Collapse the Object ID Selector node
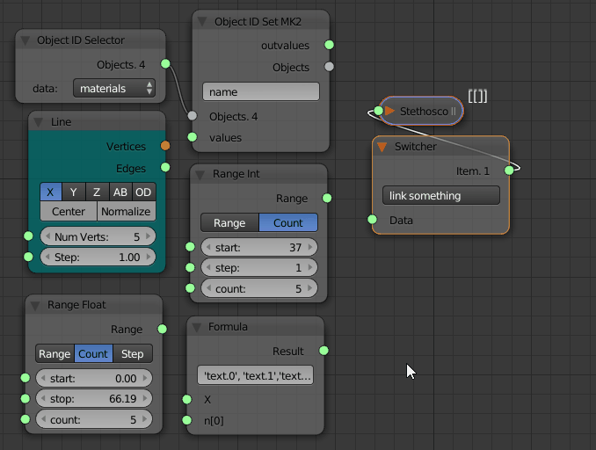 click(25, 40)
